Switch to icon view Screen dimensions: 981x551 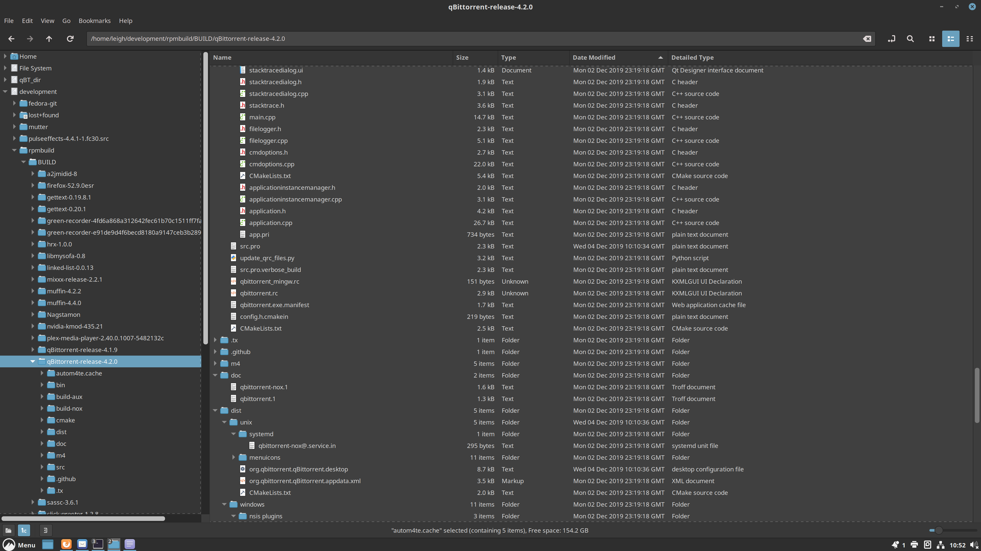tap(931, 39)
